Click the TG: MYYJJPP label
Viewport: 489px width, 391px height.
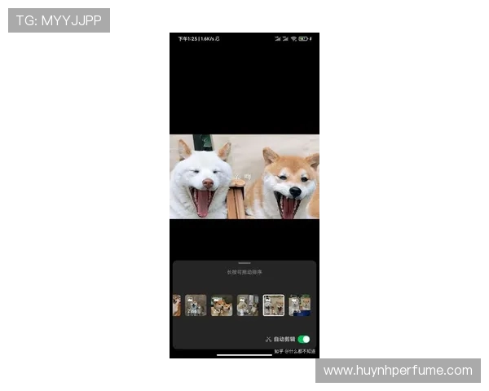pyautogui.click(x=59, y=20)
